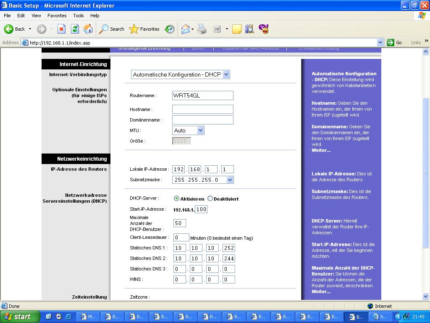This screenshot has height=323, width=430.
Task: Open the Help menu
Action: [94, 16]
